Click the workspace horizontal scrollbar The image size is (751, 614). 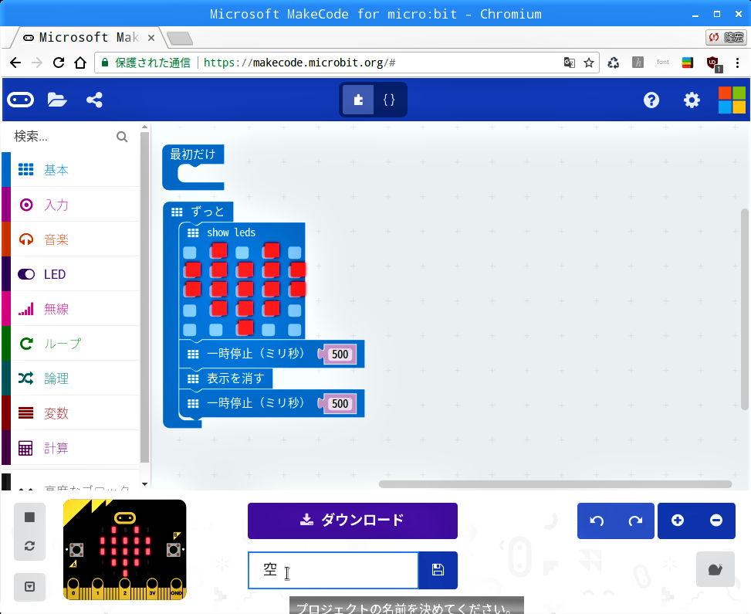pos(555,484)
